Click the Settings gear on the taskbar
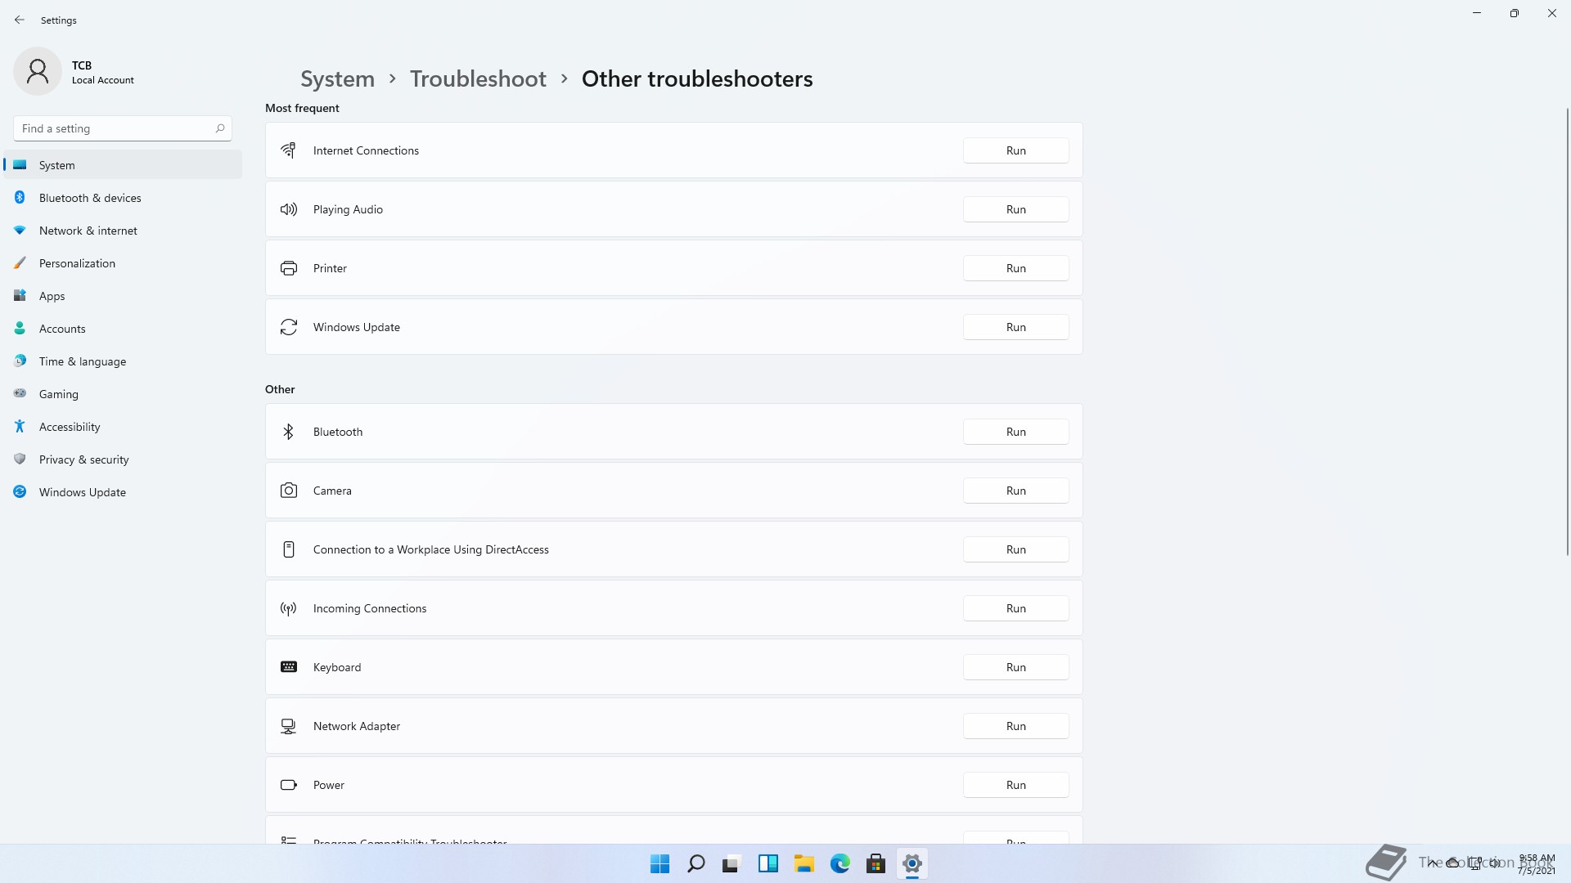This screenshot has height=883, width=1571. tap(912, 863)
